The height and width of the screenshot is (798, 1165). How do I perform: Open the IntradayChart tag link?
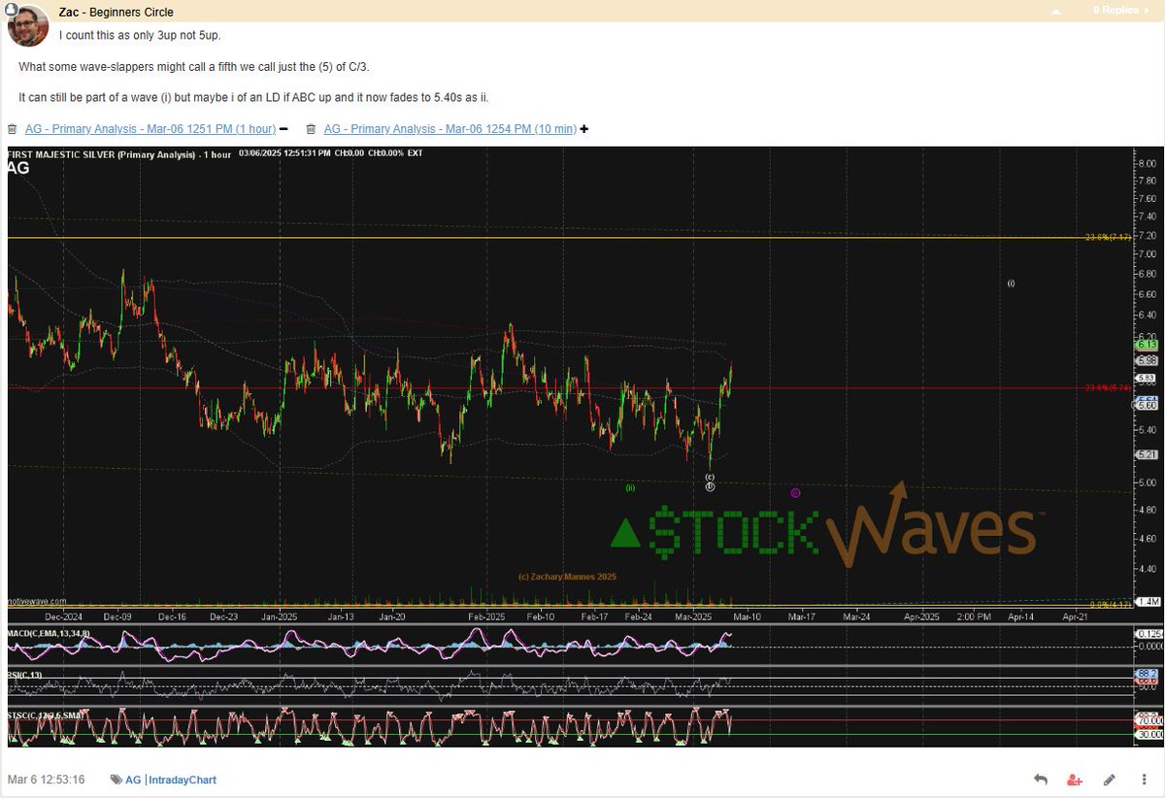183,780
